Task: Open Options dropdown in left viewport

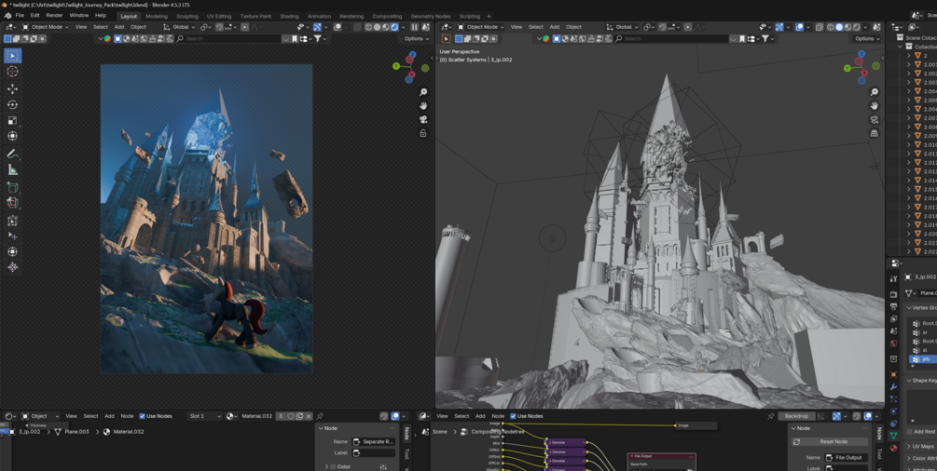Action: coord(416,39)
